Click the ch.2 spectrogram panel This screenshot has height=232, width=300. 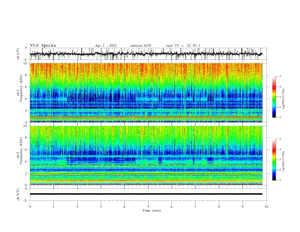coord(146,155)
